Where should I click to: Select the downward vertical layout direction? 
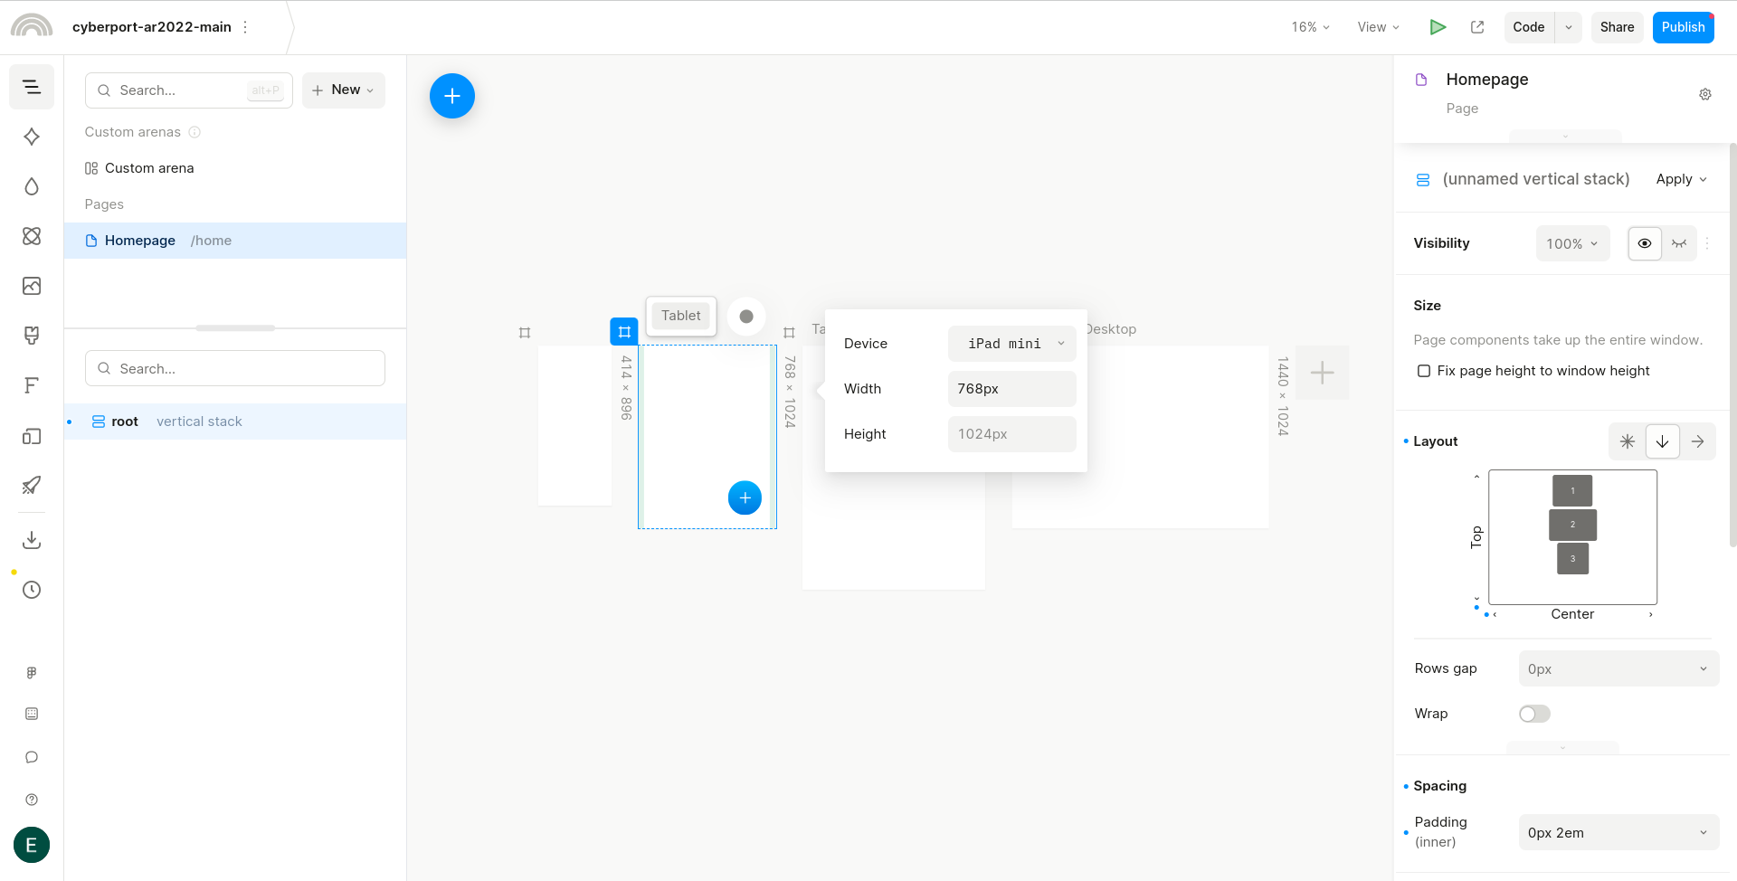(x=1662, y=441)
